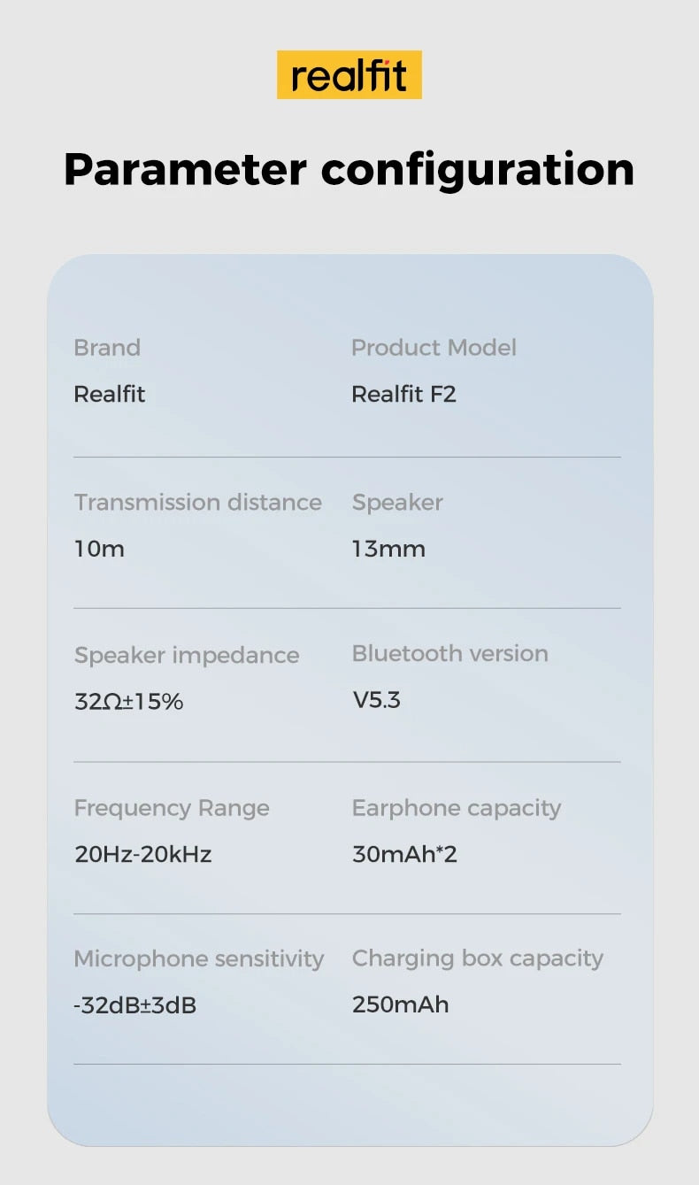Click the Microphone sensitivity label

tap(199, 959)
